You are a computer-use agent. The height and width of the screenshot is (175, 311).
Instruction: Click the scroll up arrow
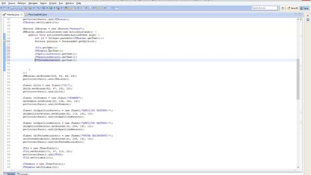click(298, 19)
